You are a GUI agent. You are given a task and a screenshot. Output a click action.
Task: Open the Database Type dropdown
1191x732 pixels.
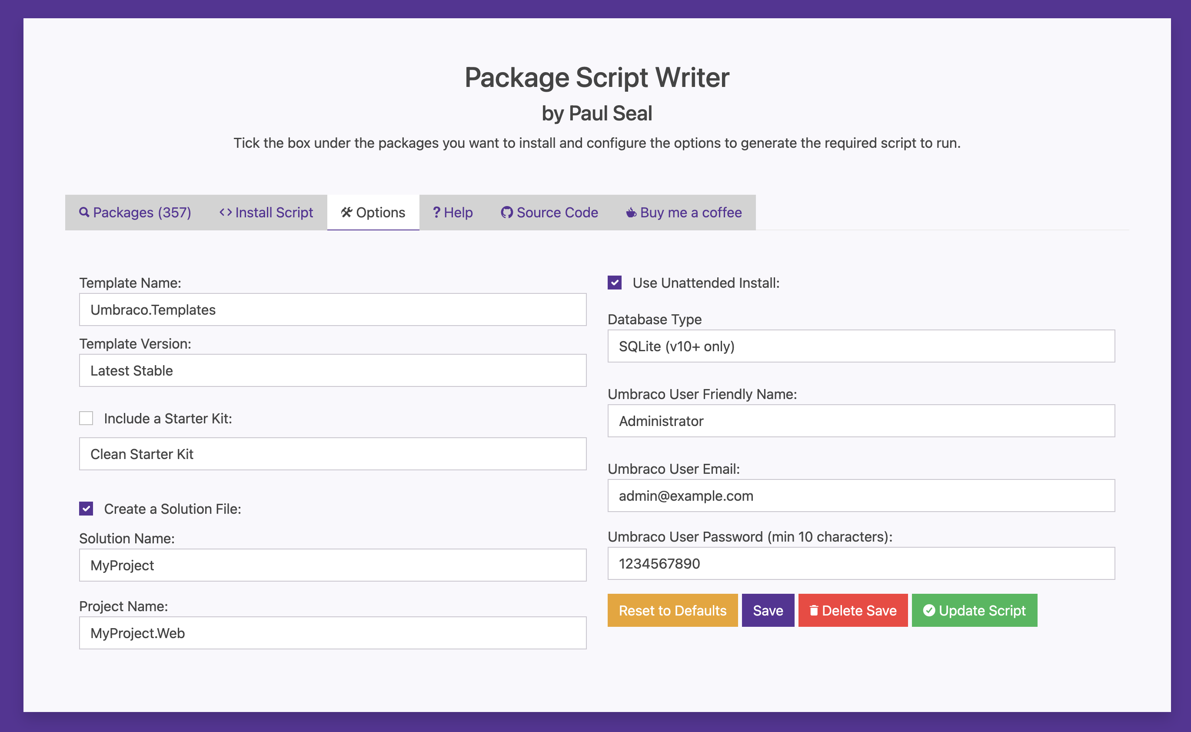point(861,346)
